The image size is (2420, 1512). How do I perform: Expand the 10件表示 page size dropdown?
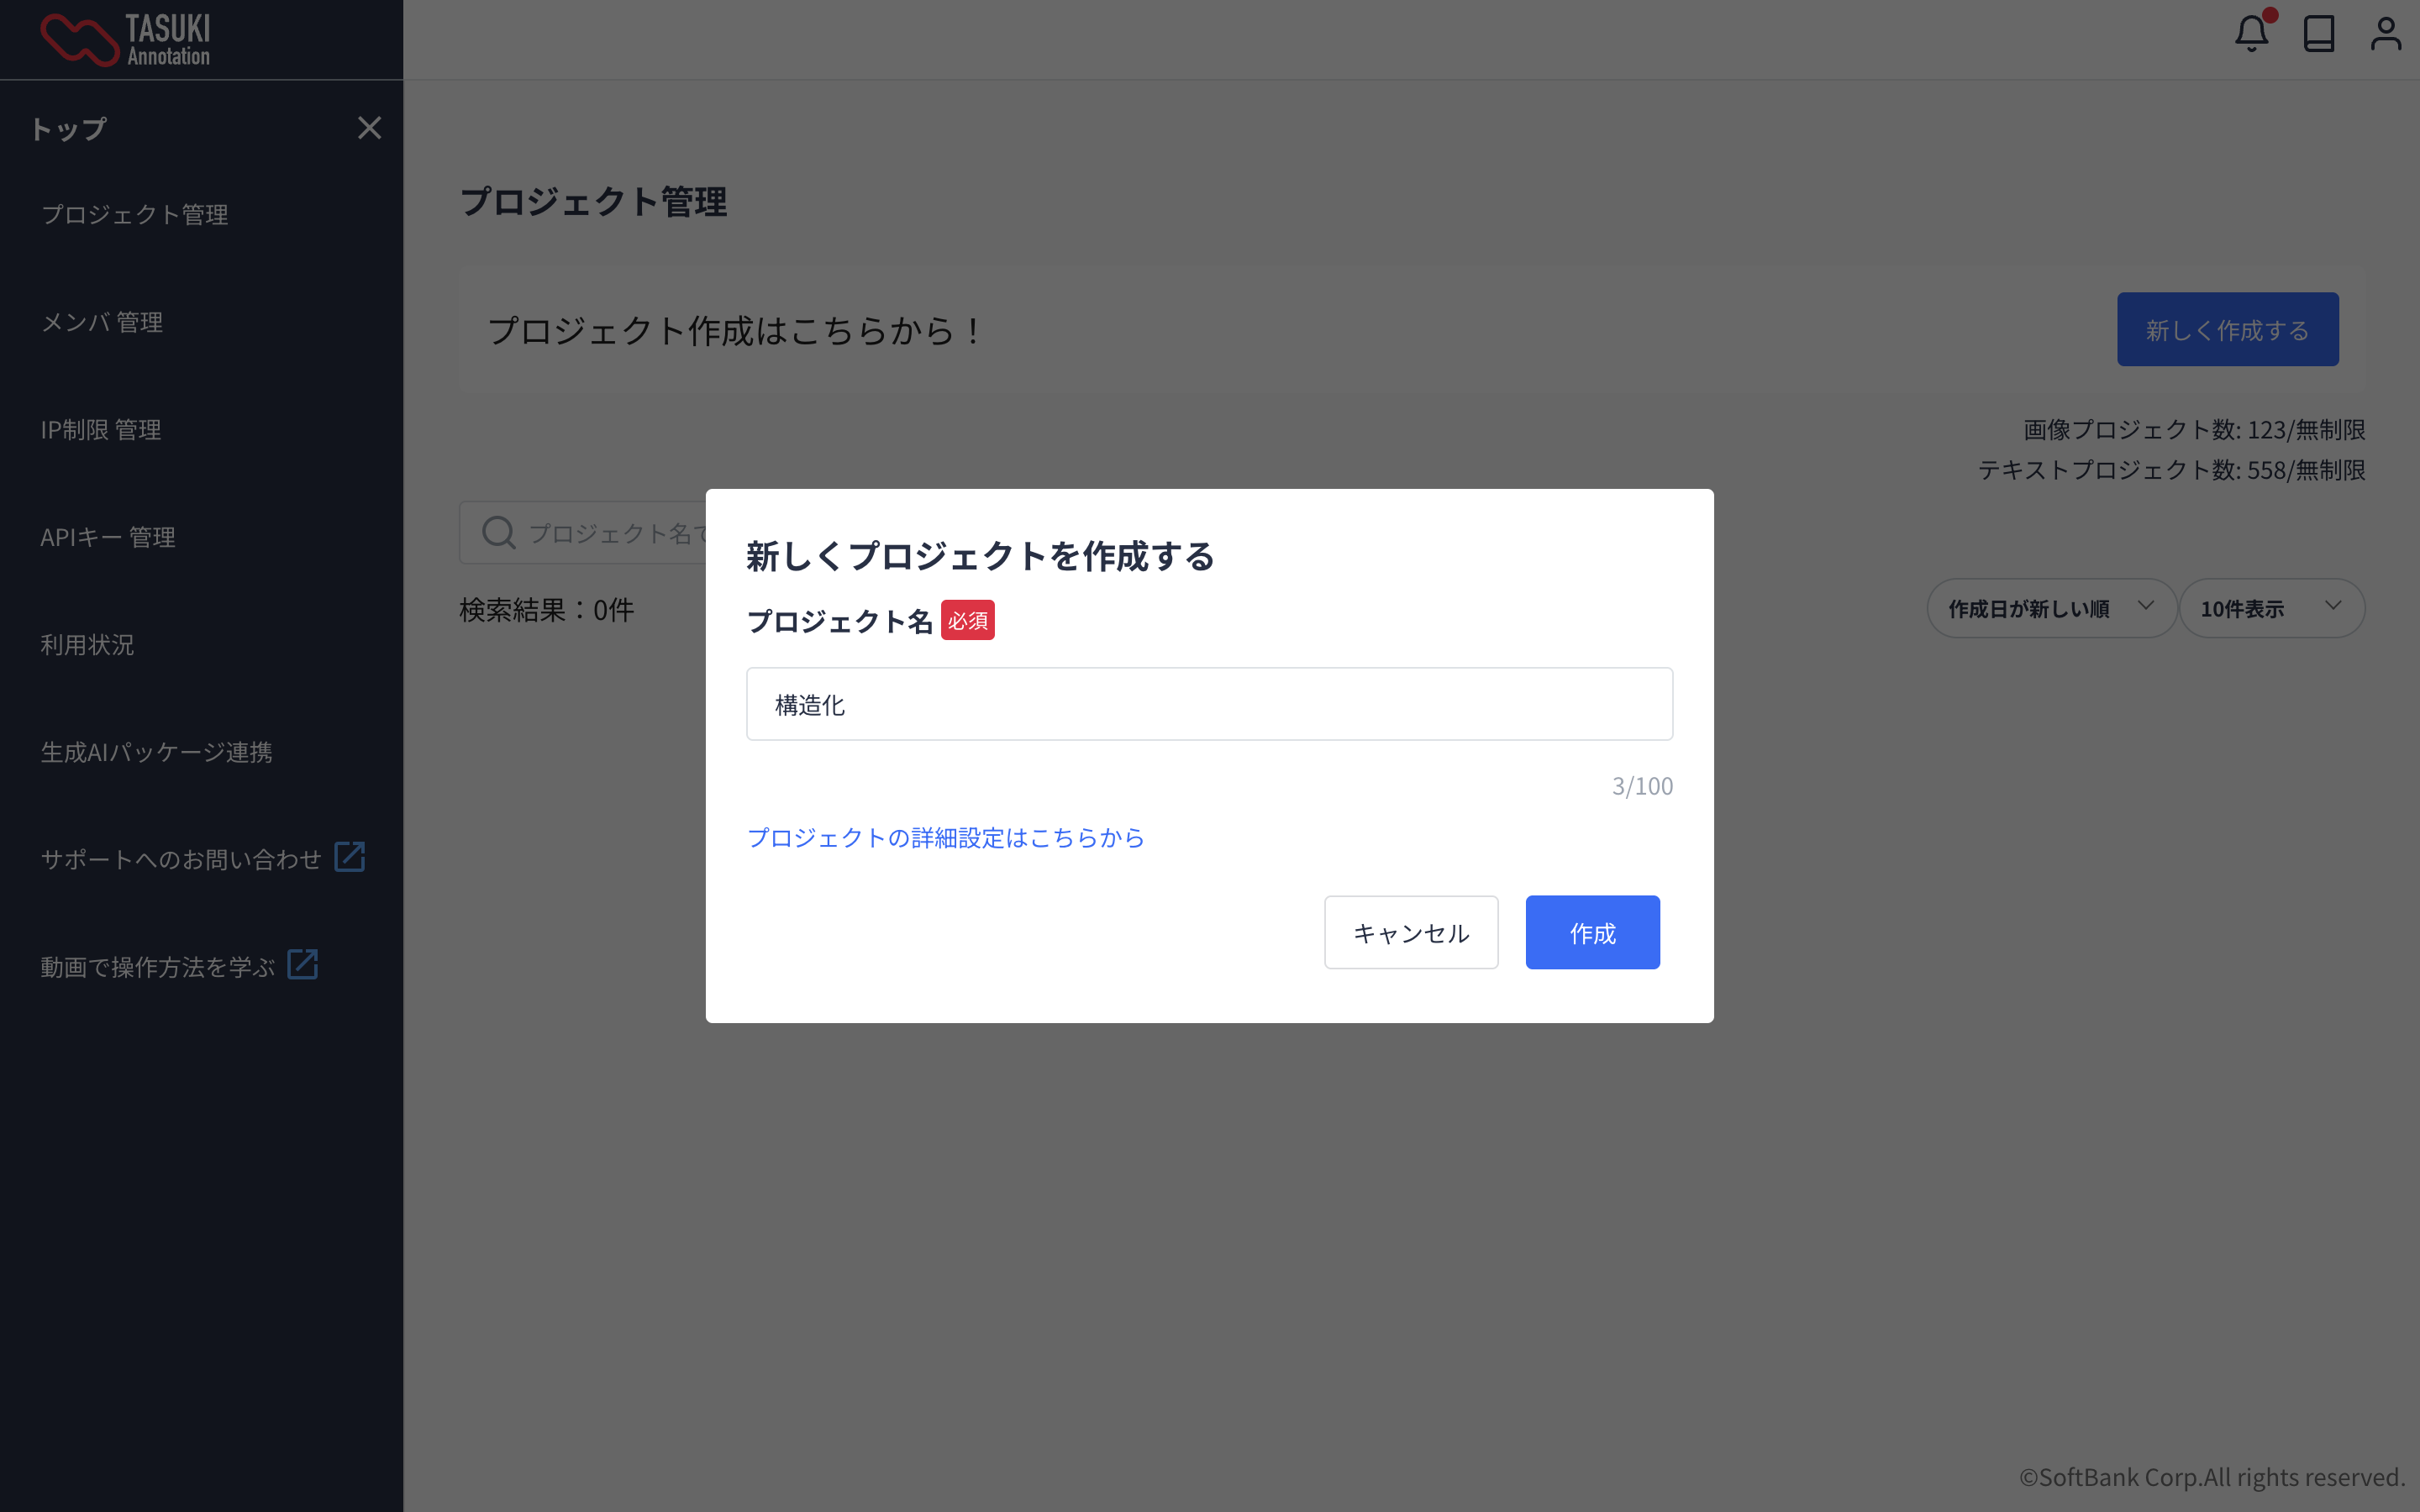(x=2270, y=608)
